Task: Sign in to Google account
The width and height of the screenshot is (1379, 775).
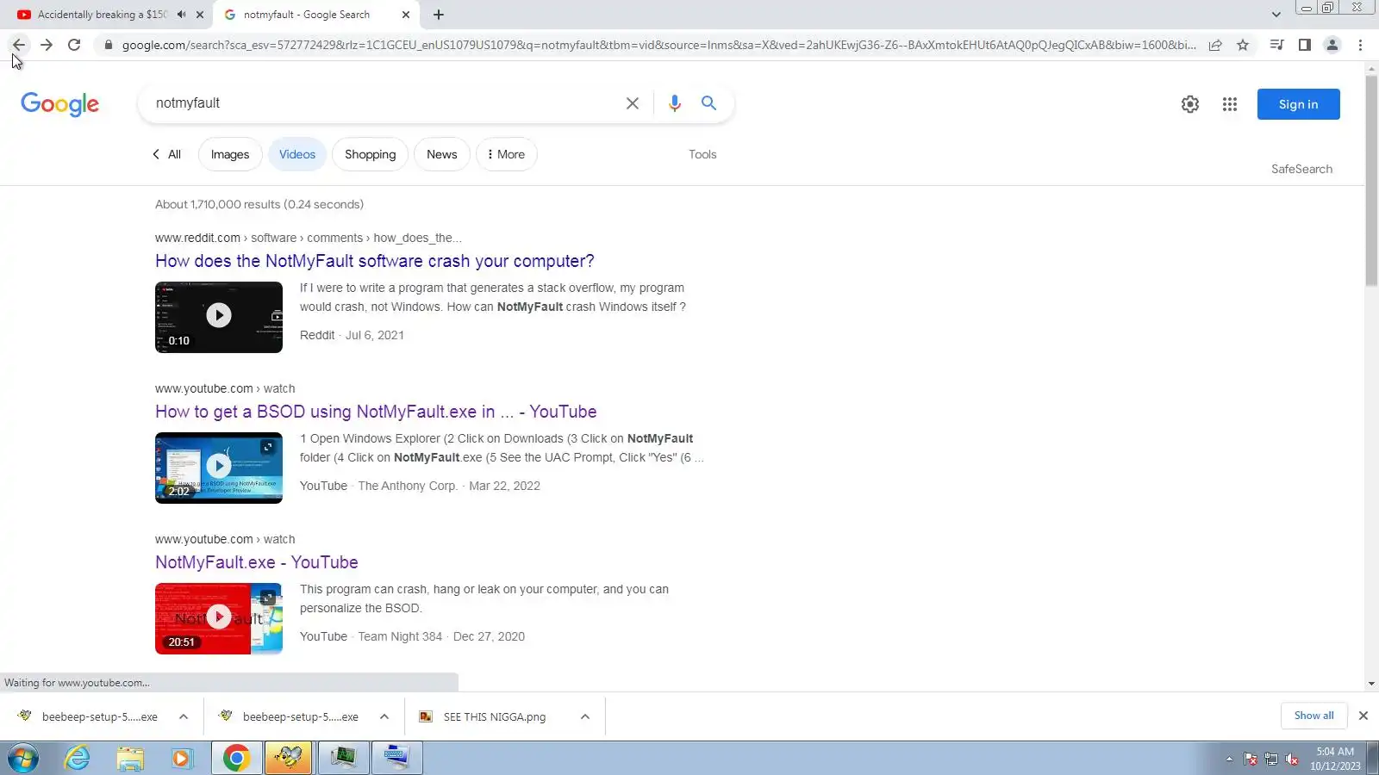Action: [1298, 104]
